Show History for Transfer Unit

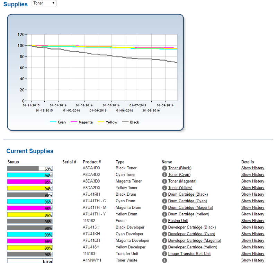point(253,254)
